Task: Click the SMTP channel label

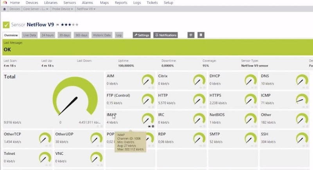Action: (214, 134)
